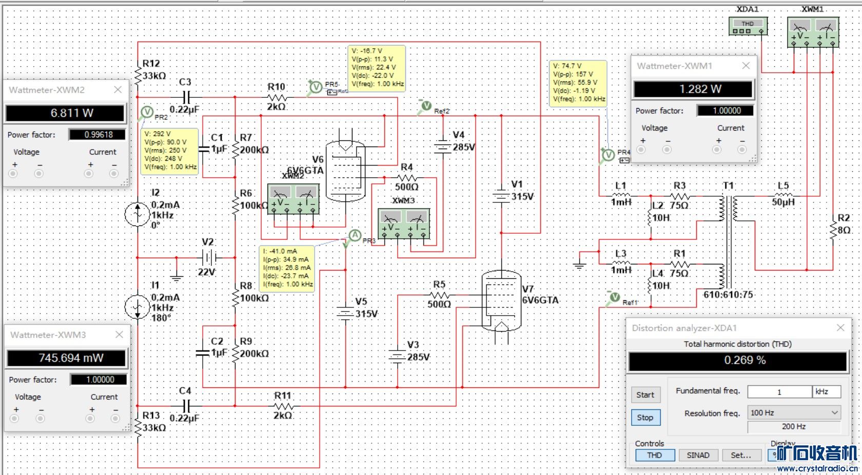Viewport: 862px width, 475px height.
Task: Select the XWM3 wattmeter symbol in the circuit
Action: (x=403, y=223)
